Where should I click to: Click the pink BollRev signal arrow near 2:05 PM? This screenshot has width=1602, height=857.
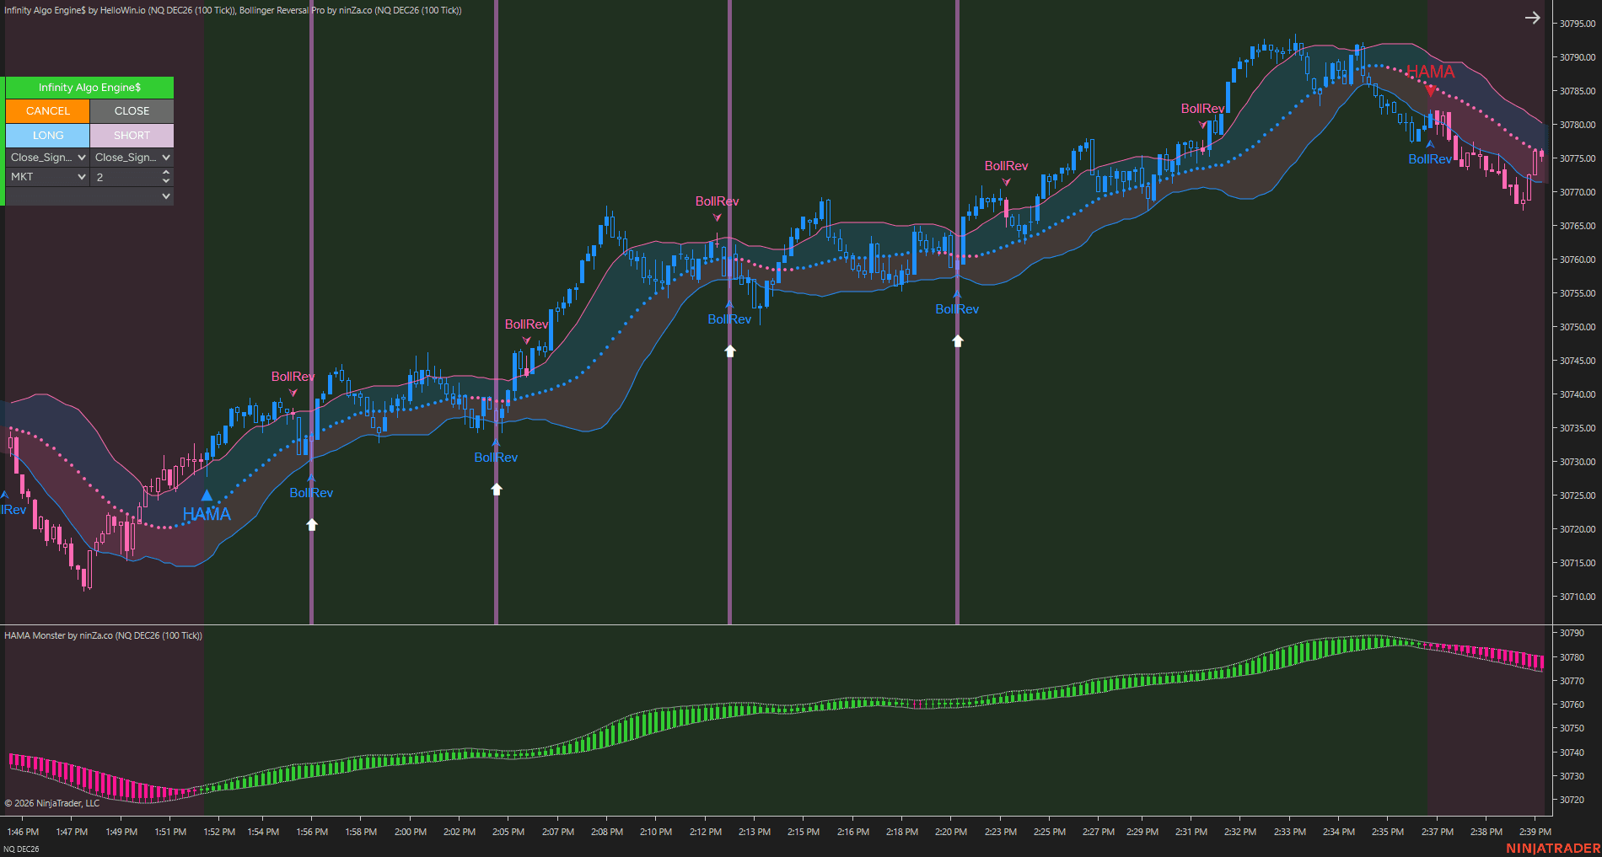point(527,340)
